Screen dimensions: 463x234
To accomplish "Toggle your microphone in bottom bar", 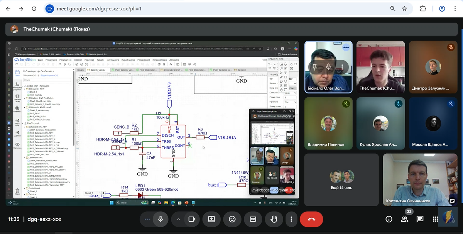I will [160, 219].
